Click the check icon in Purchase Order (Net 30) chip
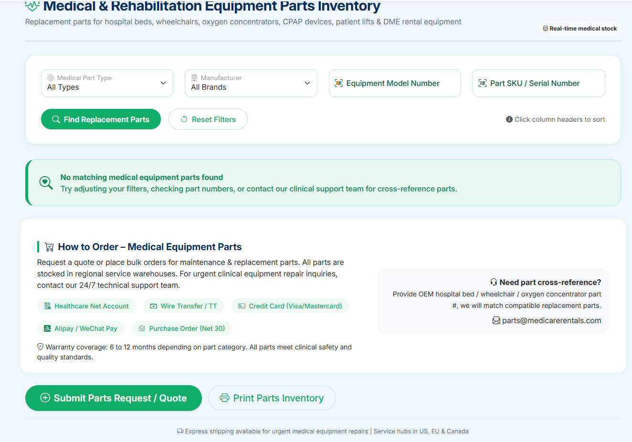The width and height of the screenshot is (632, 442). click(x=142, y=328)
